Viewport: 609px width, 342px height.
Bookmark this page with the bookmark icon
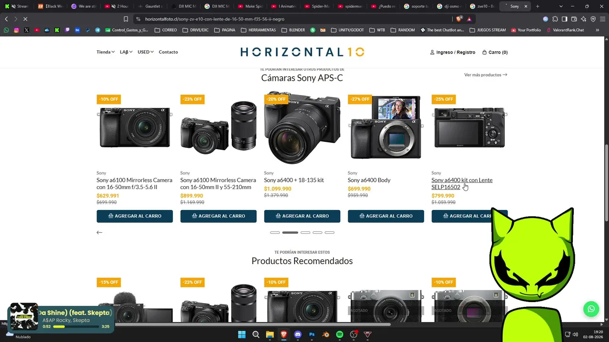(x=126, y=19)
